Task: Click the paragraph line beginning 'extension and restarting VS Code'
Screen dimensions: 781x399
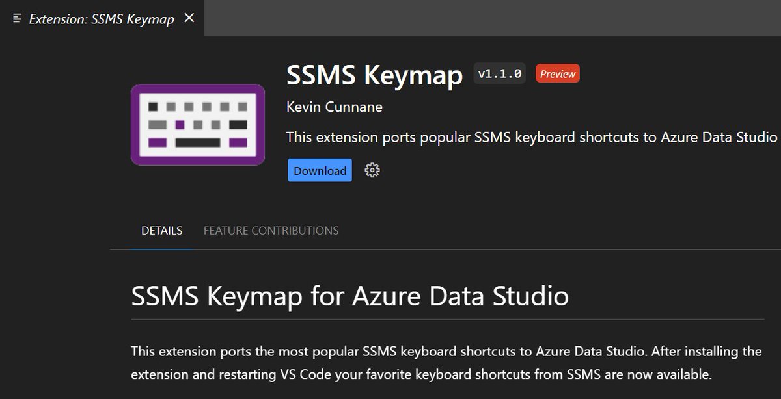Action: 422,375
